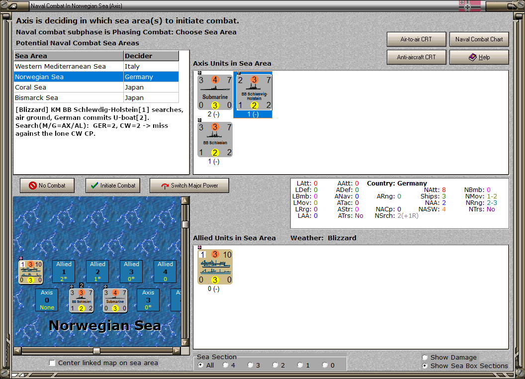Click map horizontal scrollbar left arrow
The height and width of the screenshot is (379, 525).
tap(17, 351)
